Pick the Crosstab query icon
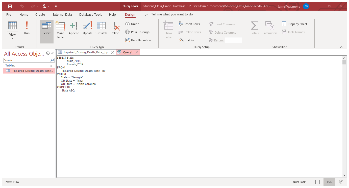The image size is (349, 188). (101, 28)
